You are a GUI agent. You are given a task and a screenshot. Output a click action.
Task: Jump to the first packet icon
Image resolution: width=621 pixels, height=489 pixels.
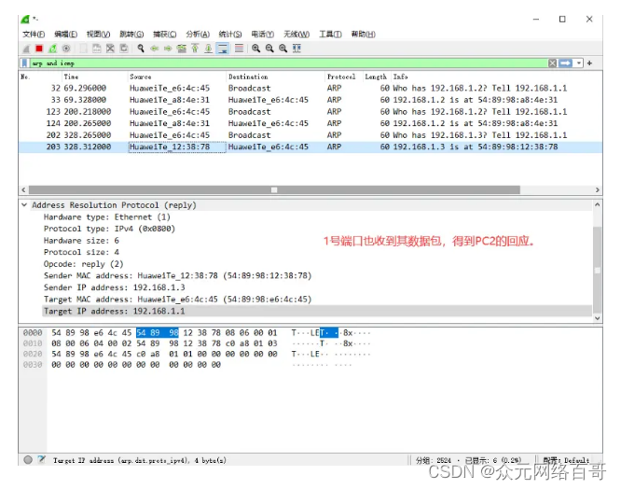point(195,49)
